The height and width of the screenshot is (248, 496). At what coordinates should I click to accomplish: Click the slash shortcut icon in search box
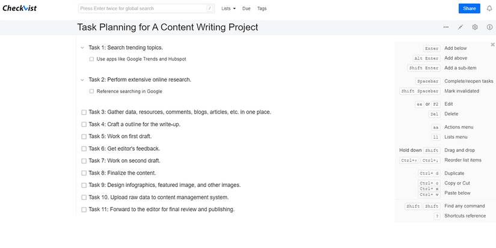(209, 8)
